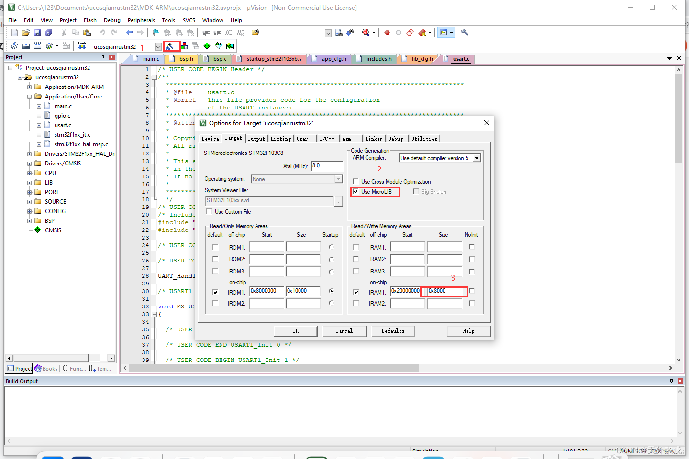689x459 pixels.
Task: Click the Build target toolbar icon
Action: pos(26,46)
